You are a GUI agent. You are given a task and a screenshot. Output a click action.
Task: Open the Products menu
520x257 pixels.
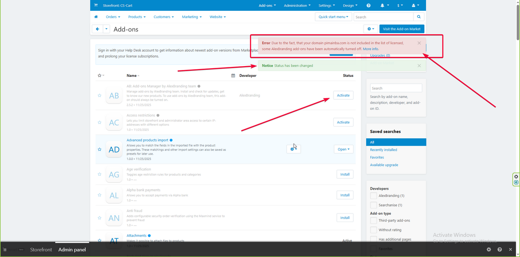[136, 17]
